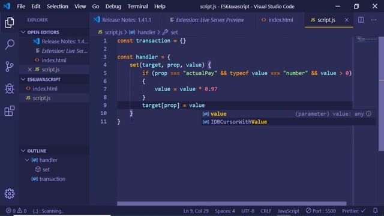This screenshot has width=384, height=216.
Task: Open the Manage gear settings icon
Action: coord(10,194)
